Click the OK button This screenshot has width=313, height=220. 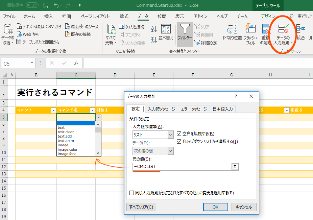(x=215, y=207)
